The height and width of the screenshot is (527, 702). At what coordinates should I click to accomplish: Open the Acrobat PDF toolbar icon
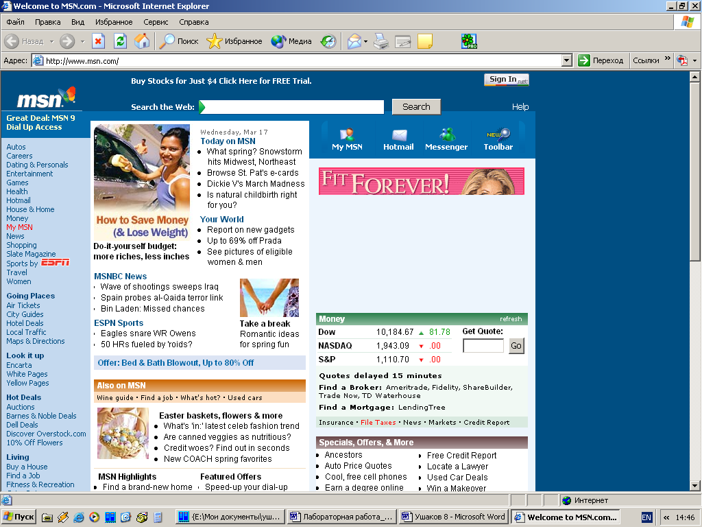[x=682, y=60]
